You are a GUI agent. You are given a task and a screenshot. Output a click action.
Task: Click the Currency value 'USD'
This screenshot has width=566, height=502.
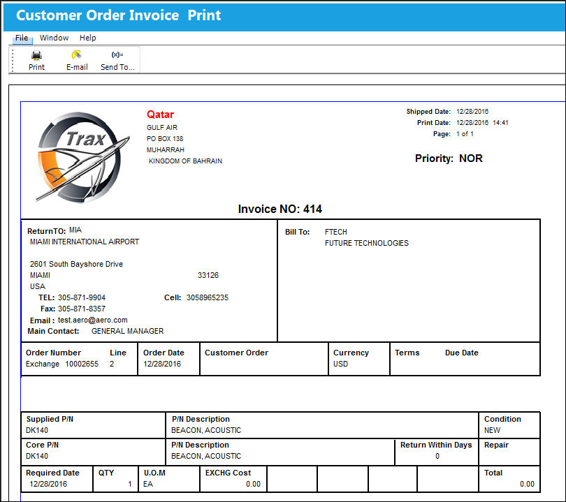[341, 364]
